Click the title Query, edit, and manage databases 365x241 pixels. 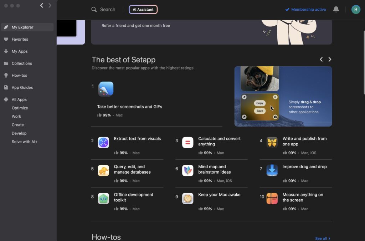click(132, 169)
